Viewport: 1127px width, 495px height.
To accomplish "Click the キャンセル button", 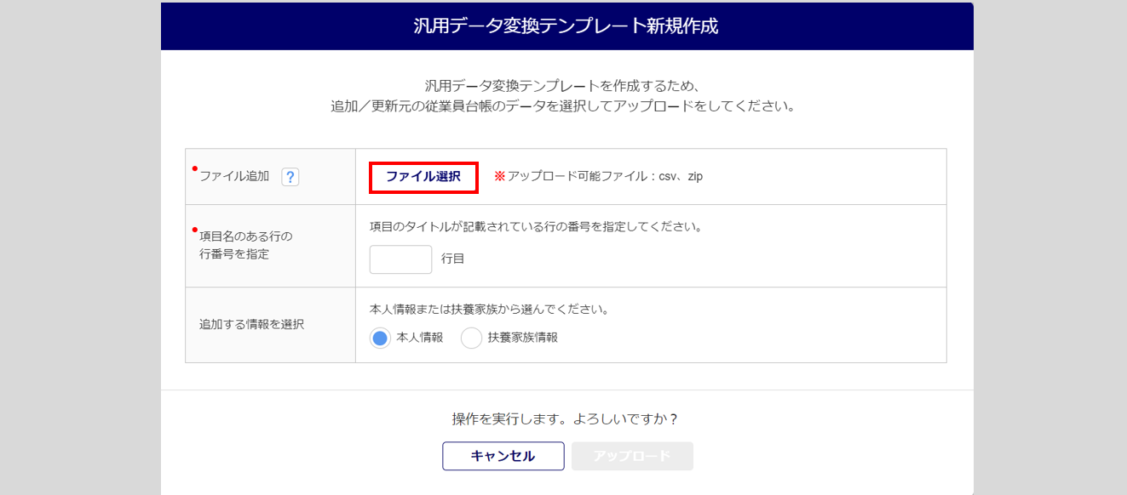I will [x=503, y=456].
